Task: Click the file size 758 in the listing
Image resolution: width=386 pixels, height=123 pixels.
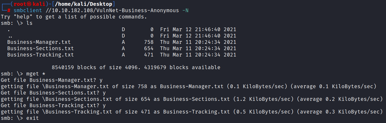Action: [x=149, y=42]
